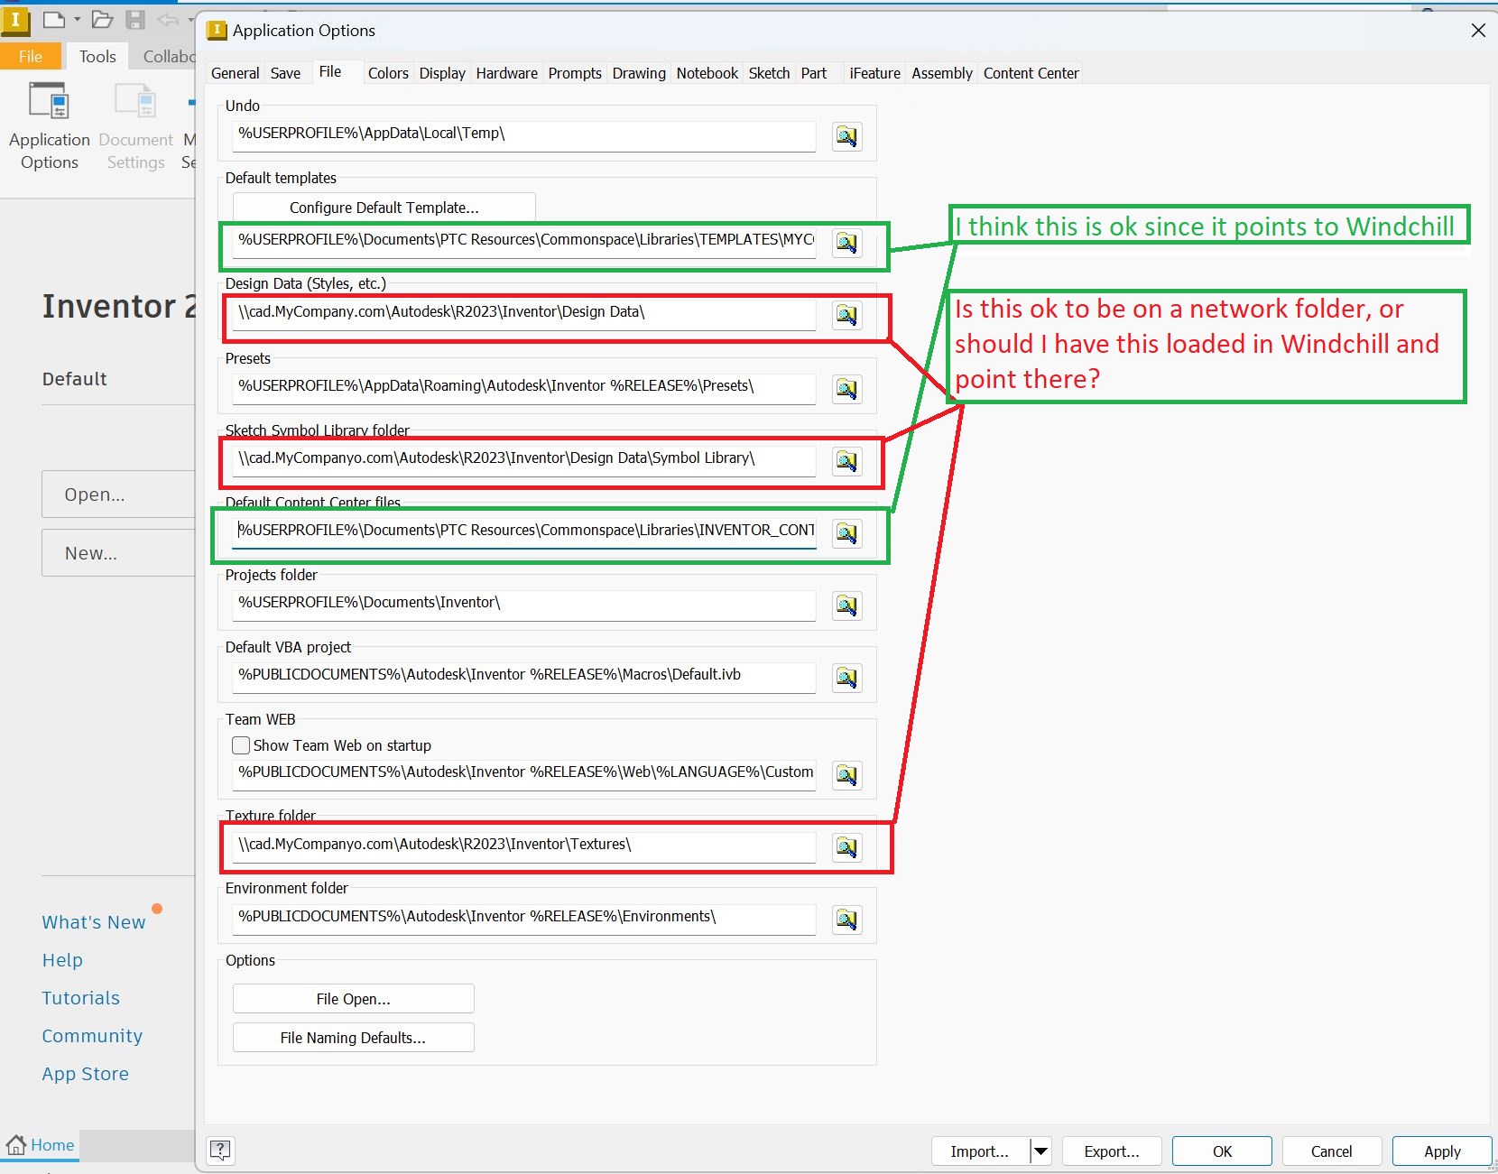The image size is (1498, 1174).
Task: Switch to the Colors tab
Action: [388, 73]
